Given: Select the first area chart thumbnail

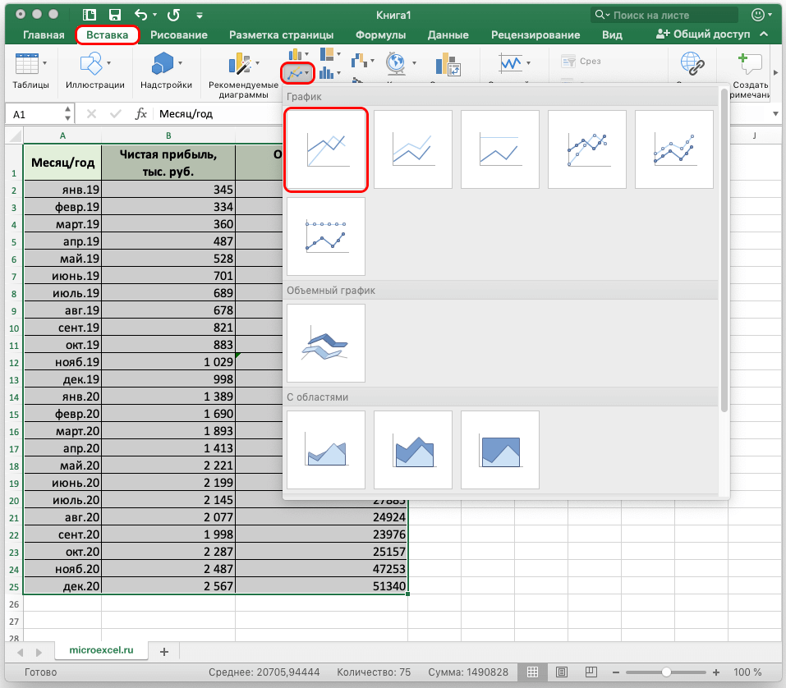Looking at the screenshot, I should point(326,450).
